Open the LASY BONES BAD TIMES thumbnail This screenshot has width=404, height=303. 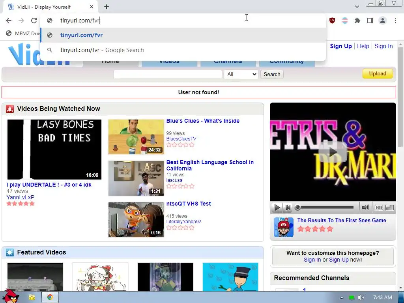pos(54,150)
